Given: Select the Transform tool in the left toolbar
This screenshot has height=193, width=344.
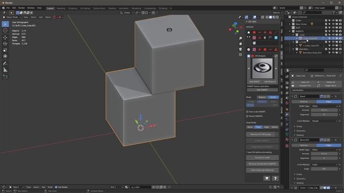Looking at the screenshot, I should (5, 56).
